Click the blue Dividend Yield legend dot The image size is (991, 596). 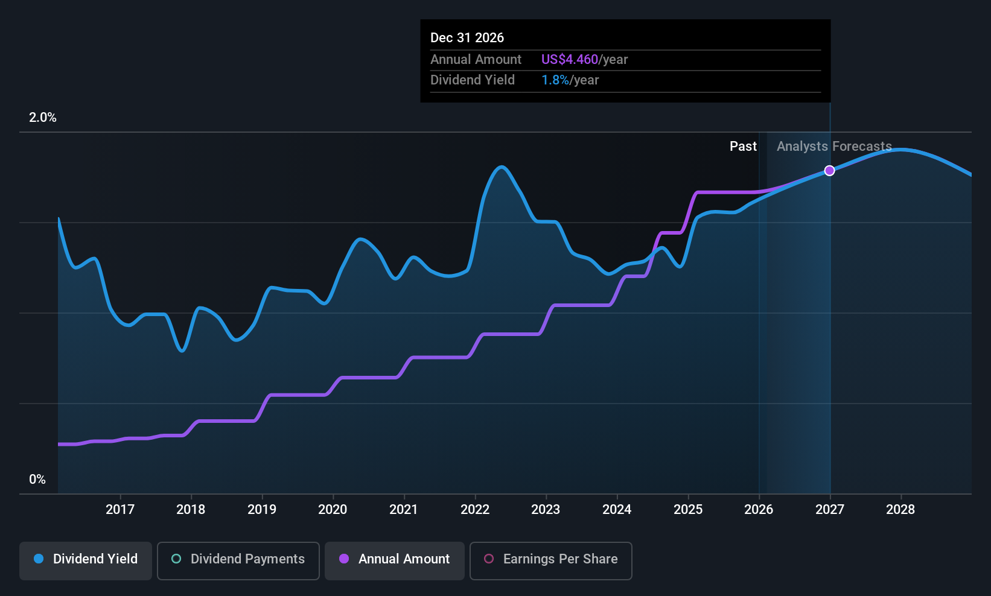39,559
